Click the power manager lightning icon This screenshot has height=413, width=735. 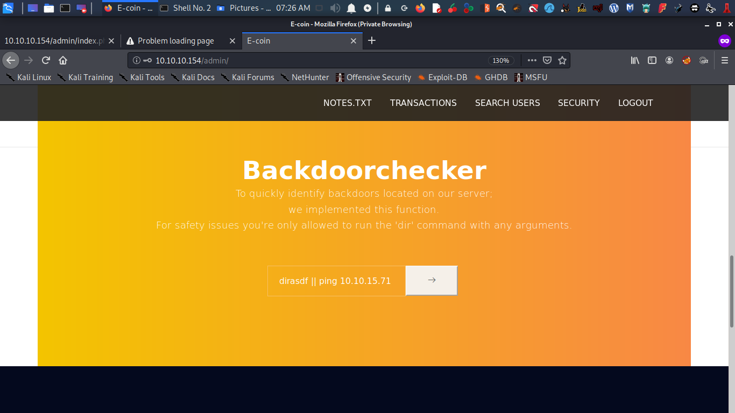click(x=367, y=8)
